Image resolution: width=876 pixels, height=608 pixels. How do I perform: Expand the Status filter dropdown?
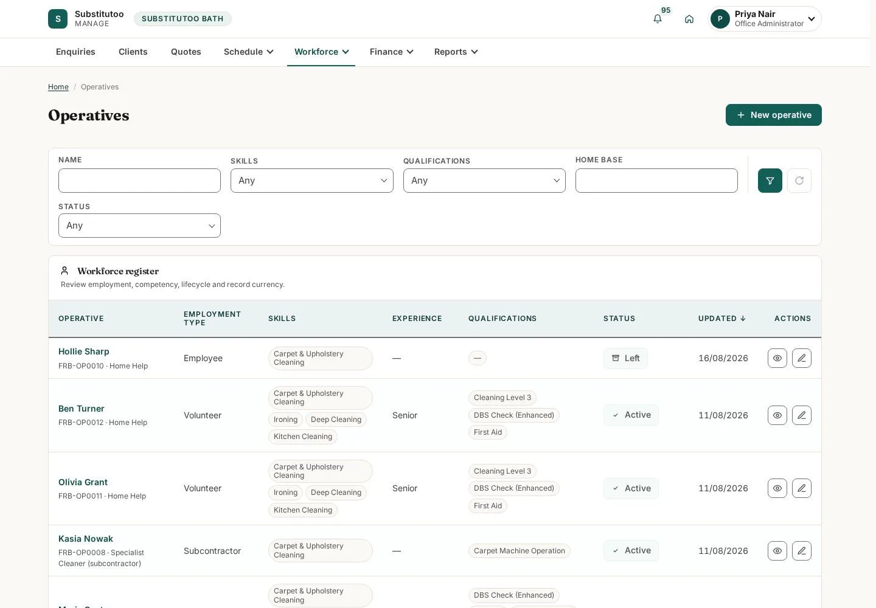point(139,226)
